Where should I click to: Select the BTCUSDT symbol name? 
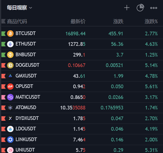(25, 33)
